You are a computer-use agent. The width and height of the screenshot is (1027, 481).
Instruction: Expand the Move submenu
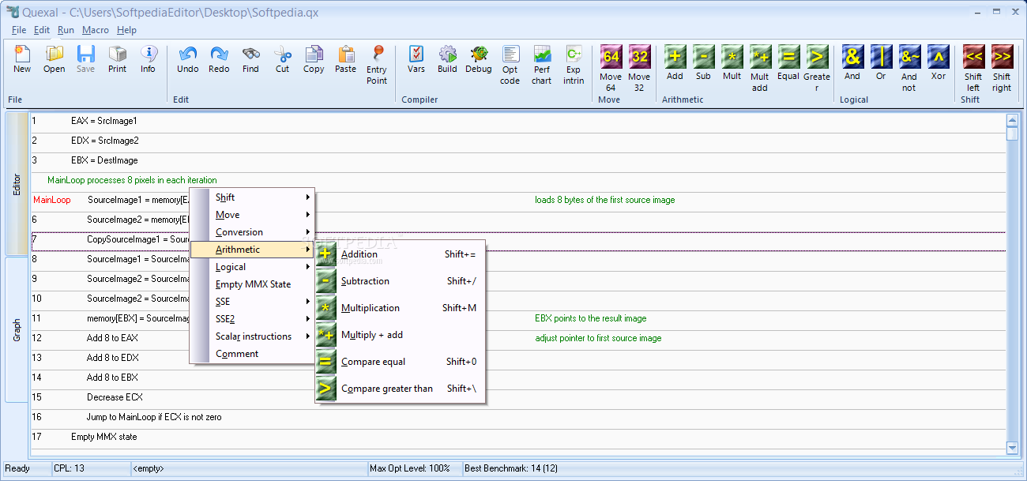coord(253,215)
